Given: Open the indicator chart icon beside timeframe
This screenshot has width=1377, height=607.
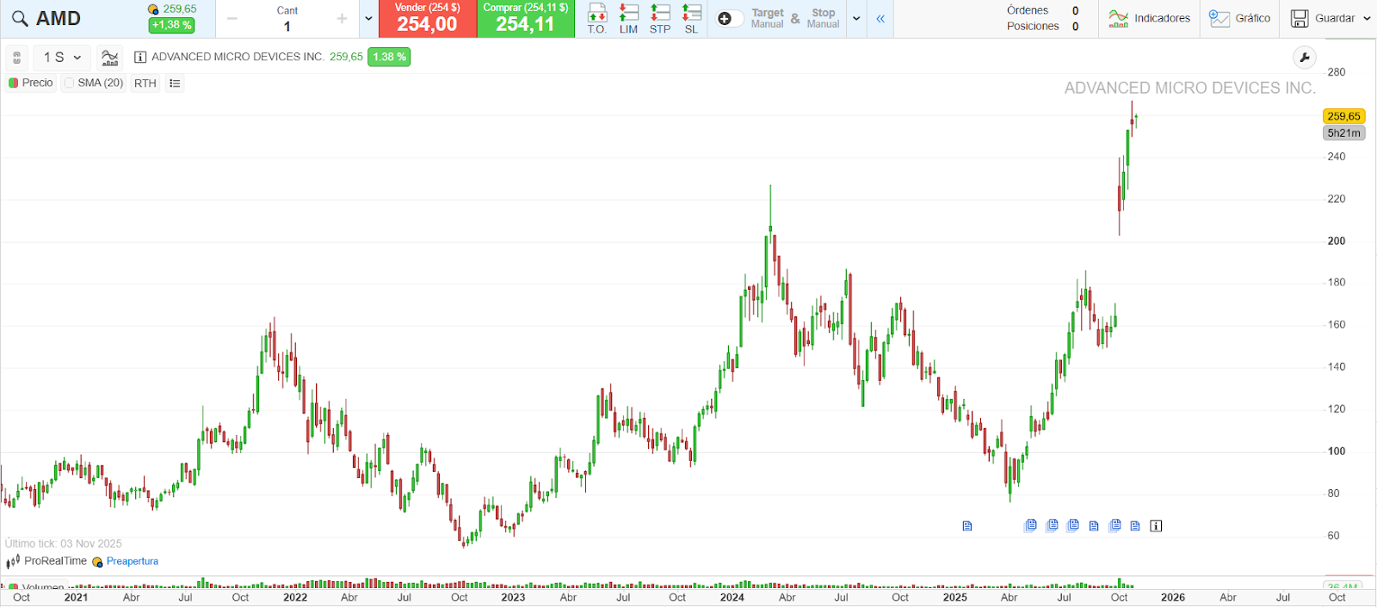Looking at the screenshot, I should (x=109, y=58).
